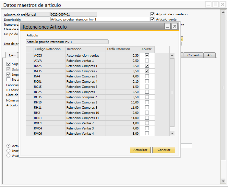
Task: Open the Ge... tab
Action: pyautogui.click(x=12, y=55)
